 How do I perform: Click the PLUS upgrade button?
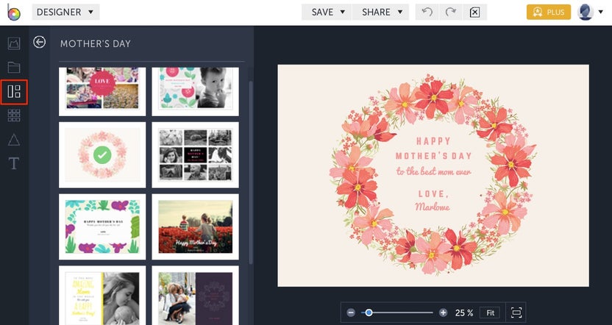pyautogui.click(x=549, y=12)
